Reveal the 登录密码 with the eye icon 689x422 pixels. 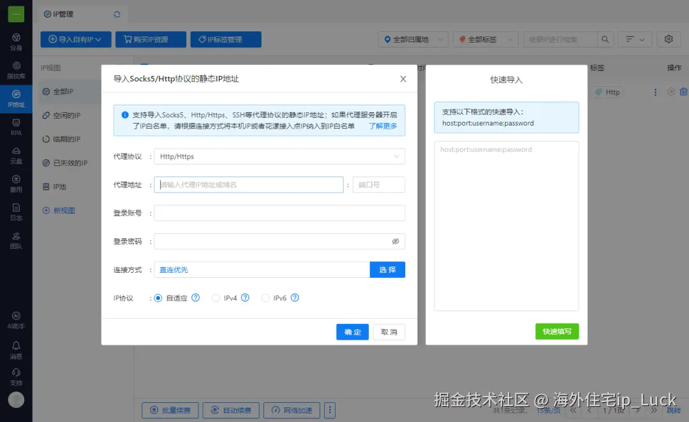pos(396,241)
